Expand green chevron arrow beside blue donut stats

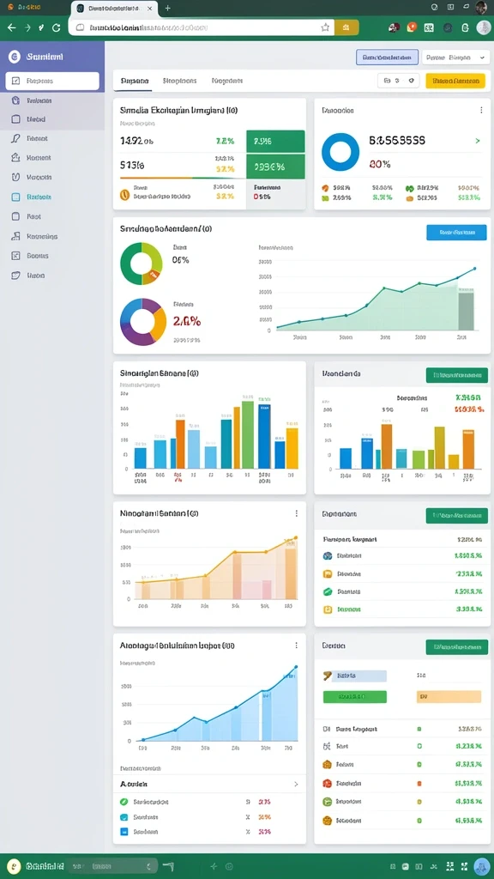pos(477,141)
